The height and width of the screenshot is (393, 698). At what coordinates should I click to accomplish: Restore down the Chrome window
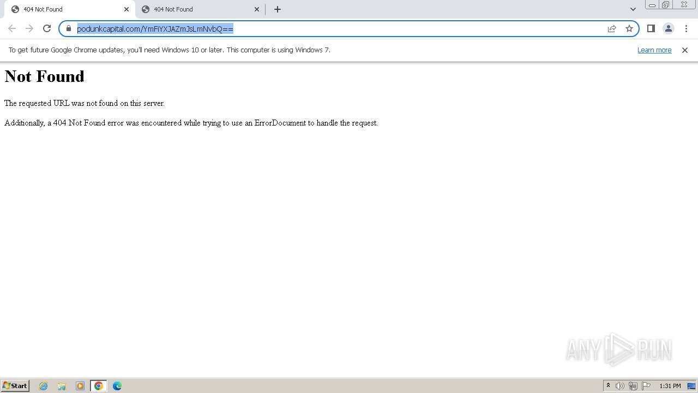(666, 5)
